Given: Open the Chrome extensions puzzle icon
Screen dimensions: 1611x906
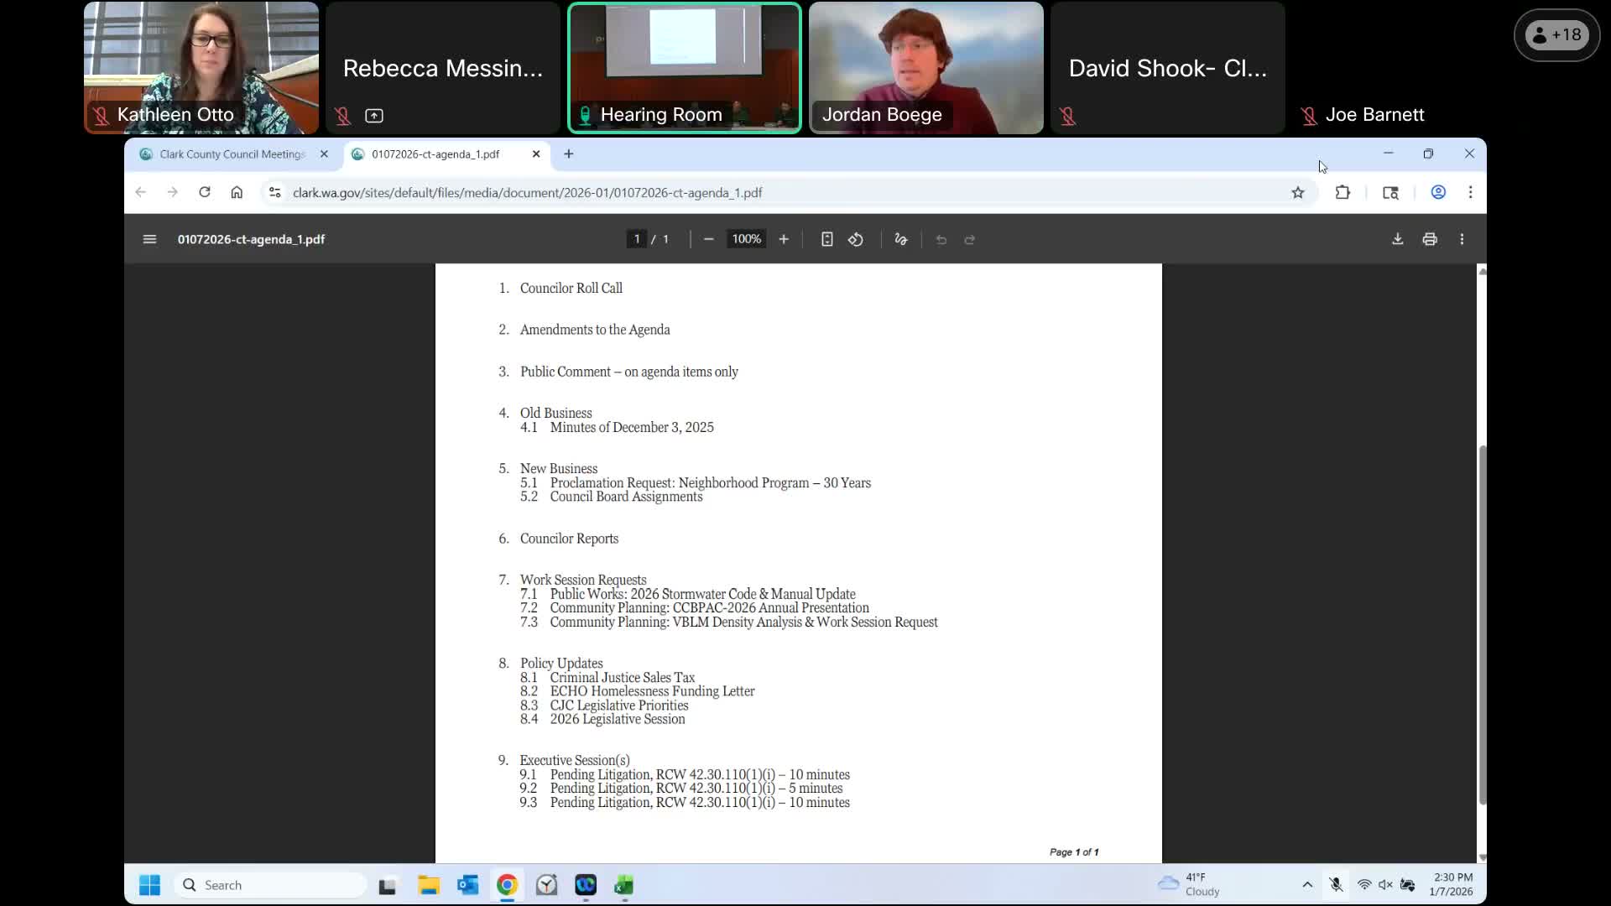Looking at the screenshot, I should click(x=1342, y=192).
